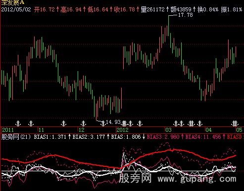Open the info marker beside the 14.93 low
Image resolution: width=244 pixels, height=191 pixels.
click(x=103, y=123)
